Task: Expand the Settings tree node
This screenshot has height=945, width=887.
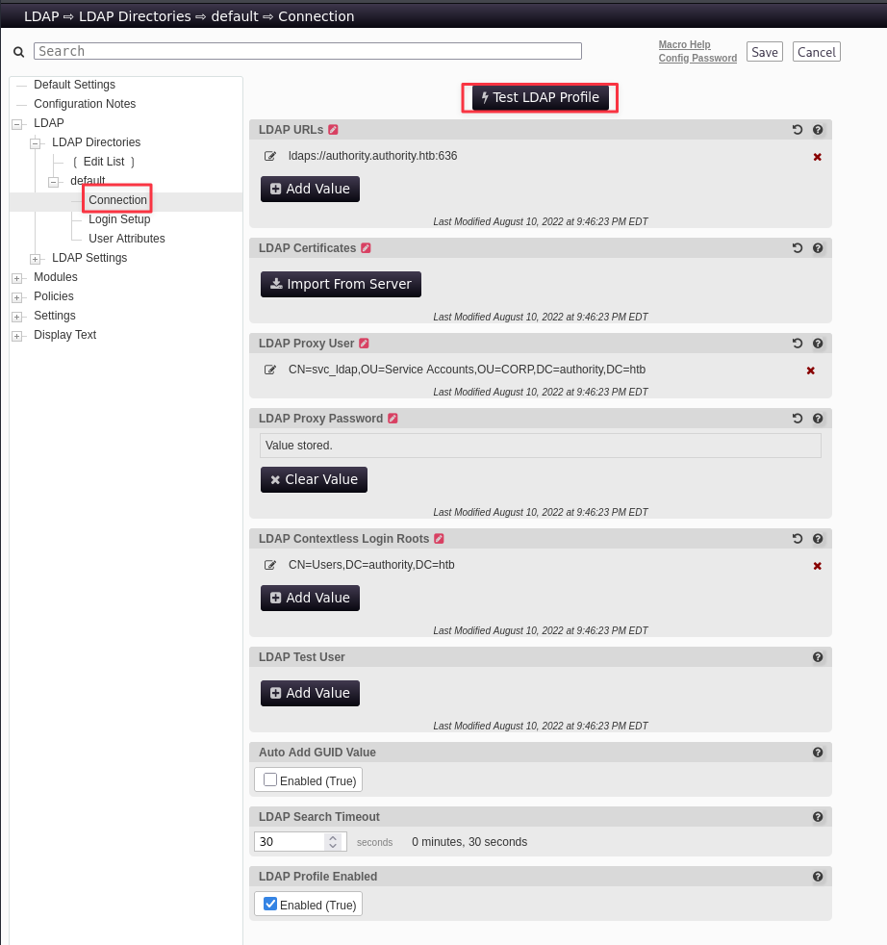Action: tap(17, 317)
